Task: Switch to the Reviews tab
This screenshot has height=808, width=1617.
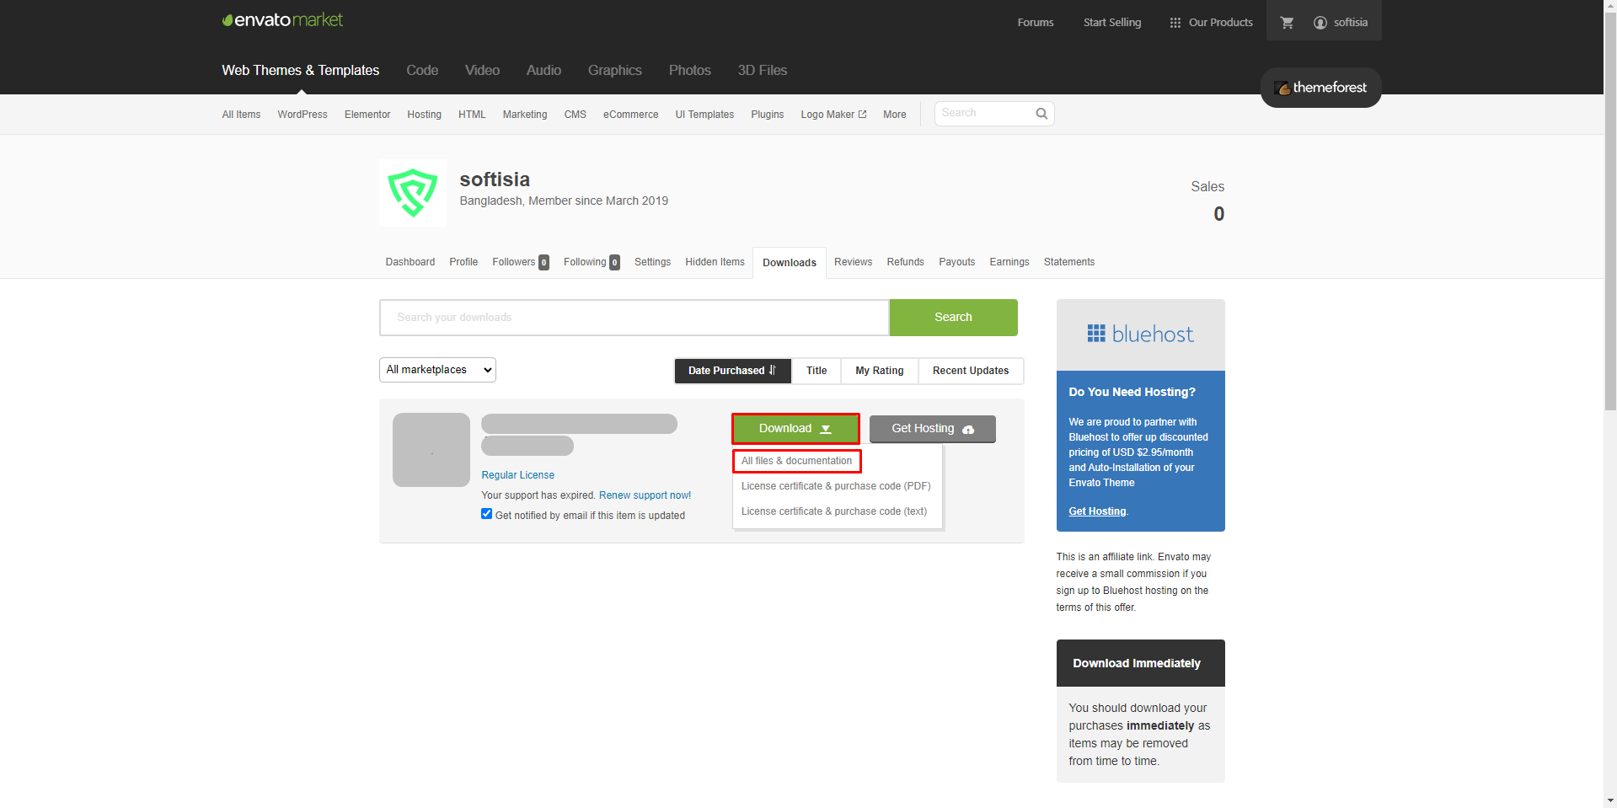Action: click(852, 262)
